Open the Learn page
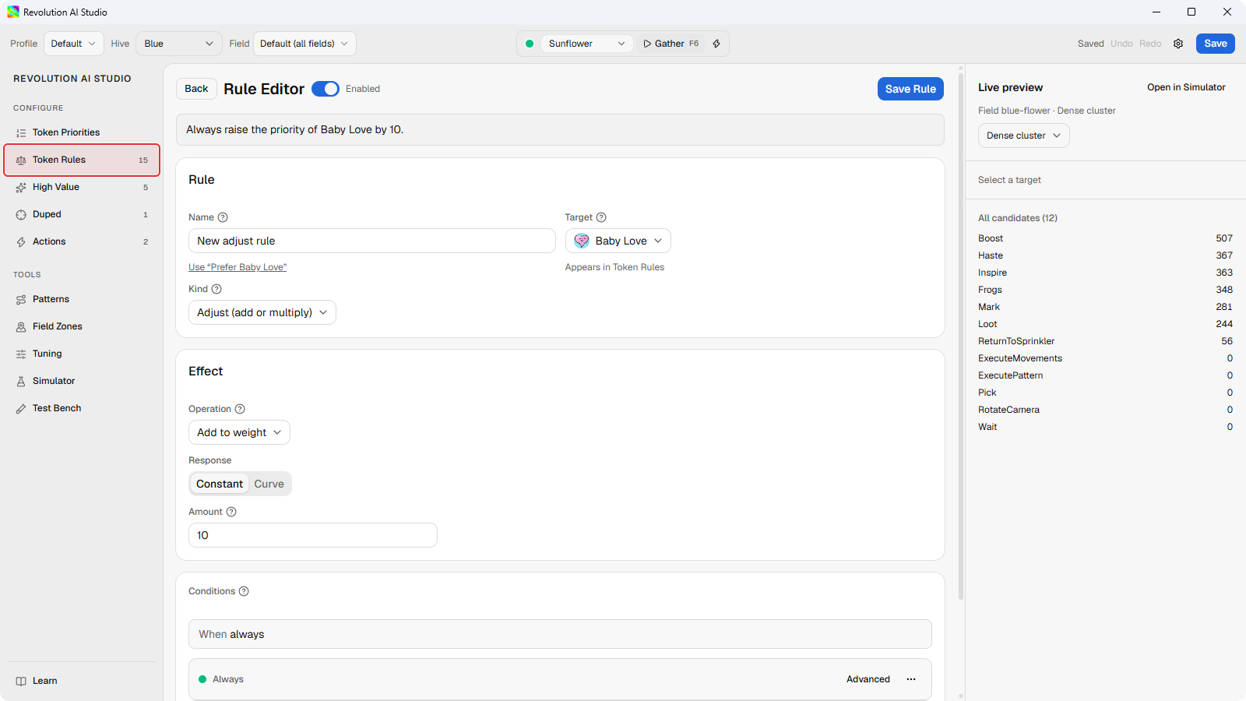This screenshot has height=701, width=1246. coord(82,681)
